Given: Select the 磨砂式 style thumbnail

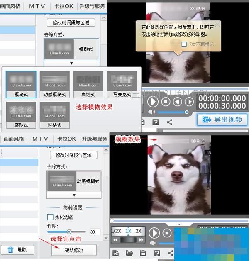Looking at the screenshot, I should (x=21, y=115).
